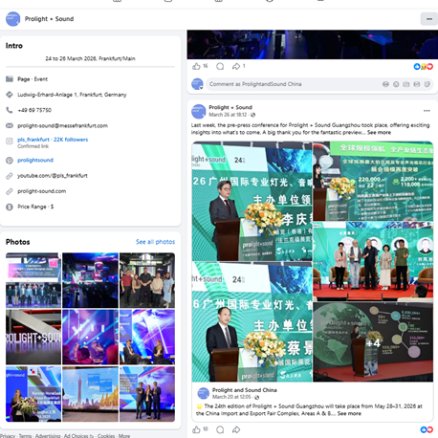
Task: Click the Terms footer link
Action: 25,435
